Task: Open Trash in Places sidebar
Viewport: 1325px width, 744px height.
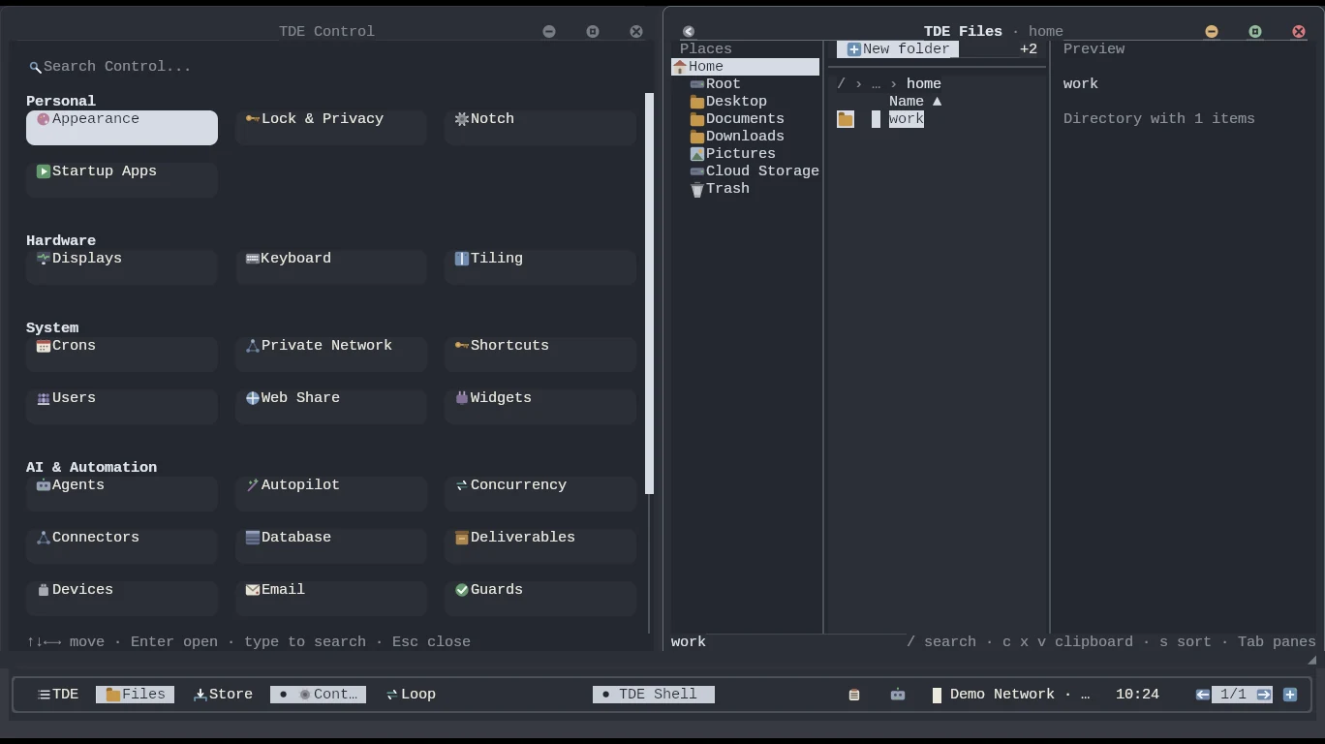Action: point(746,189)
